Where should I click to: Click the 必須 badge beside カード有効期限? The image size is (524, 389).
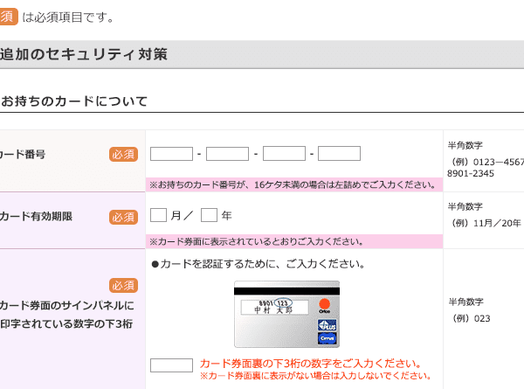[x=123, y=218]
